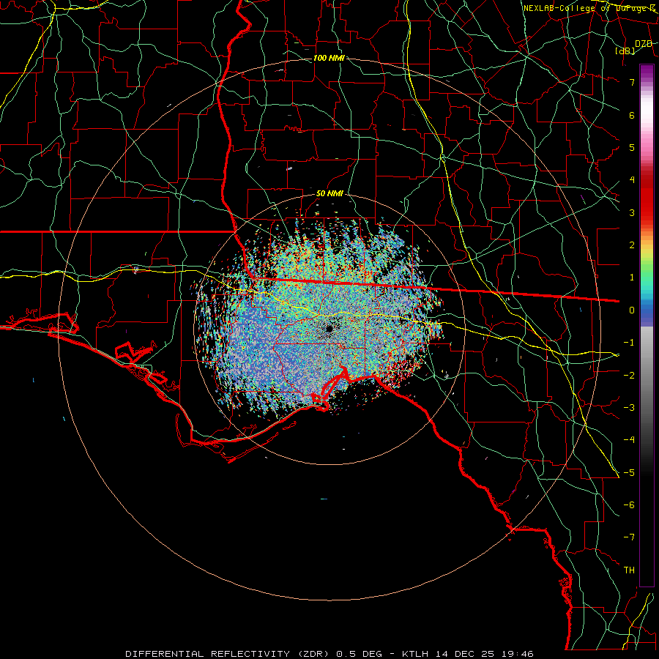Click the "50 NMI" range ring label
659x659 pixels.
pyautogui.click(x=329, y=194)
